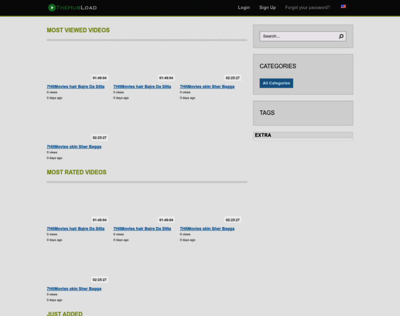Open second-row Sher Bagga link in Most Viewed
The width and height of the screenshot is (400, 316).
[x=74, y=146]
